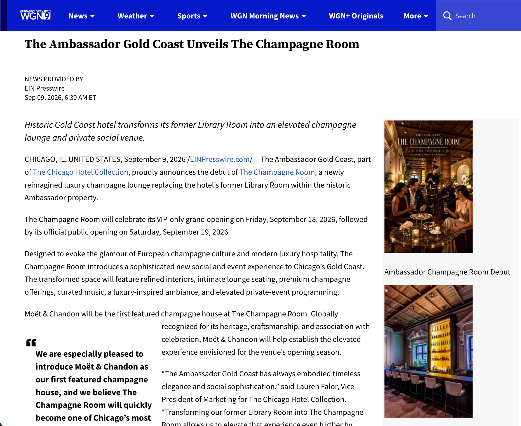This screenshot has width=521, height=426.
Task: Expand the WGN Morning News menu
Action: 268,16
